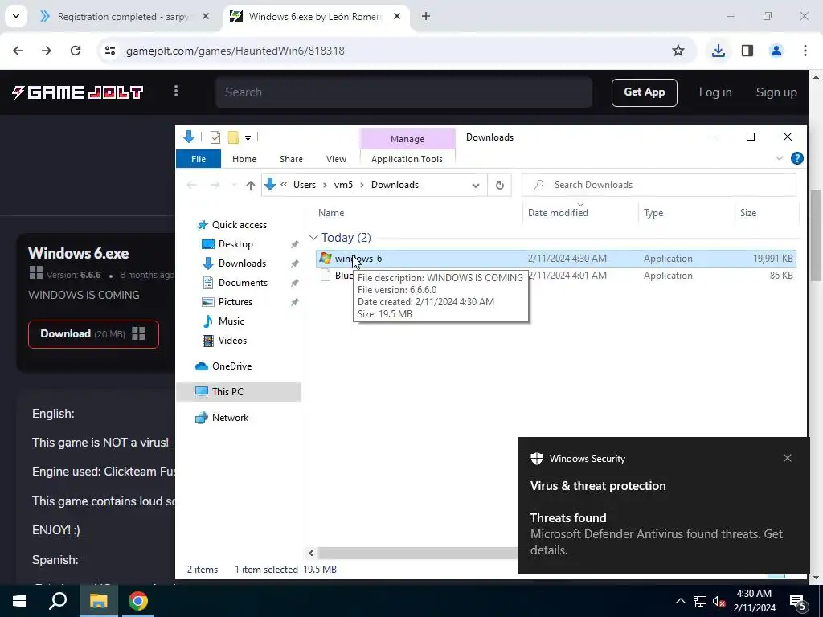Click Sign up on Game Jolt
Viewport: 823px width, 617px height.
tap(776, 92)
